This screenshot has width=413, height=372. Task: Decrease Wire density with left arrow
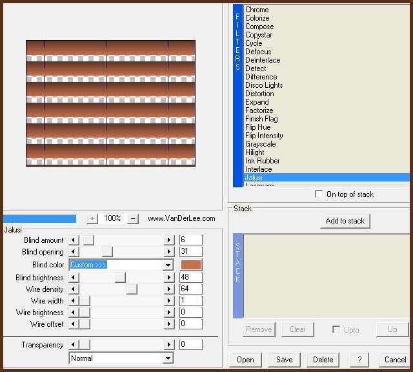pyautogui.click(x=74, y=289)
